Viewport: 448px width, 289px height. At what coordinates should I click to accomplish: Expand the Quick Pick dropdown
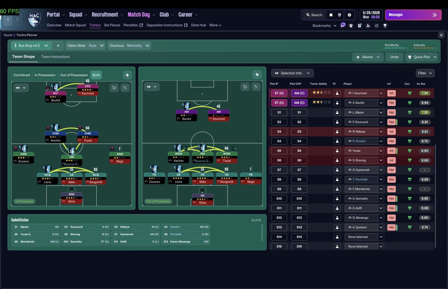click(421, 57)
